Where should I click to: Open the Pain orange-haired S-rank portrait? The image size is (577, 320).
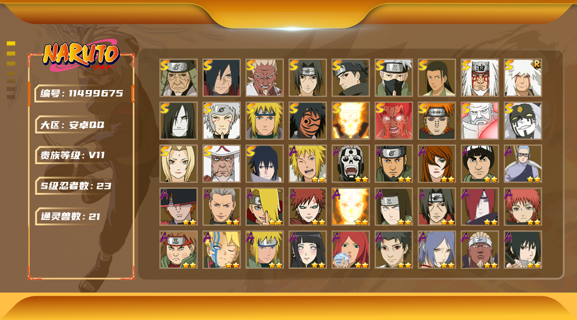(437, 121)
